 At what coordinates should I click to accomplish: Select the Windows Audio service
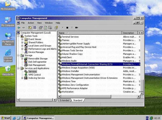(x=69, y=61)
